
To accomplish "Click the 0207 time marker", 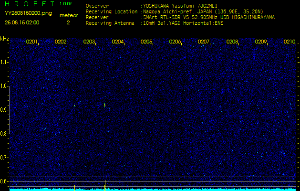I will (204, 42).
